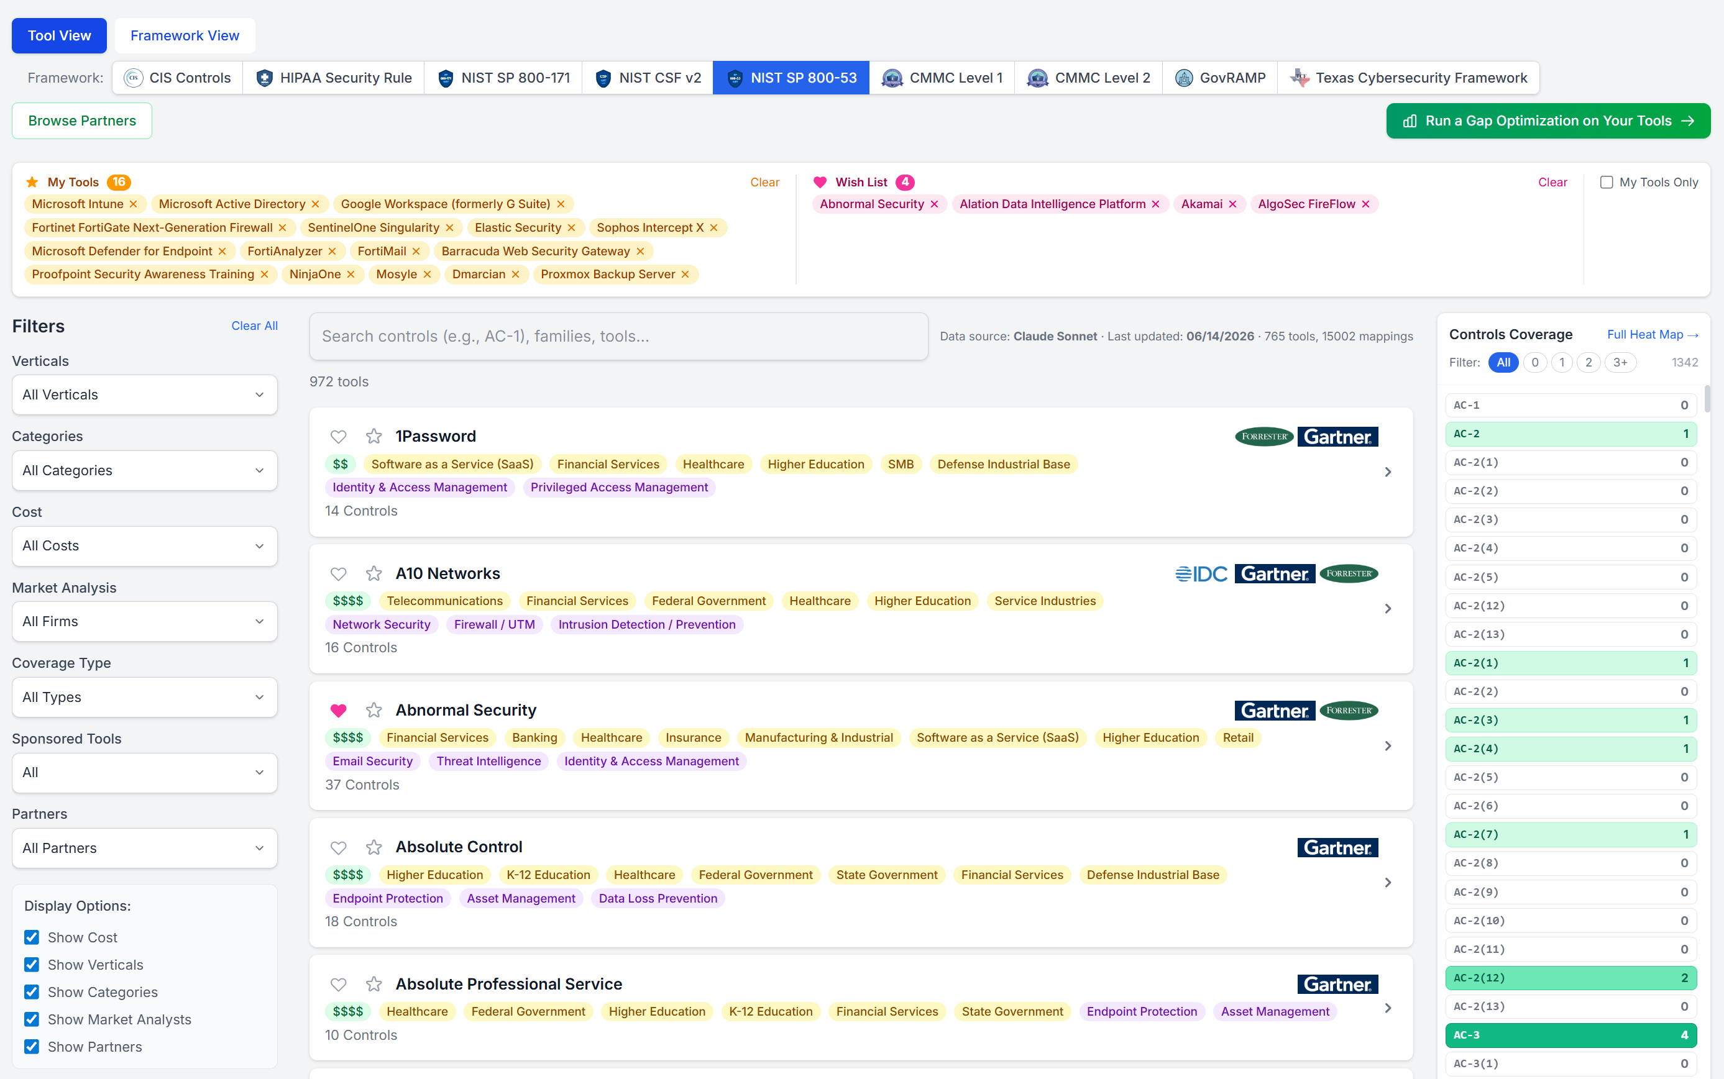Expand the 1Password card chevron
Image resolution: width=1724 pixels, height=1079 pixels.
1388,471
